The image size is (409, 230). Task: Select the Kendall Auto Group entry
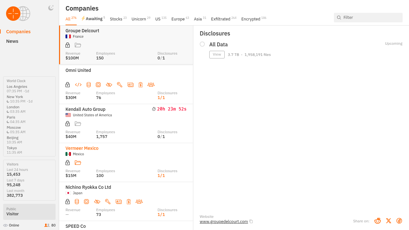[x=126, y=124]
